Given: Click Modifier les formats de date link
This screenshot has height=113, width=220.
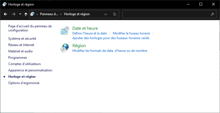Looking at the screenshot, I should pyautogui.click(x=109, y=51).
